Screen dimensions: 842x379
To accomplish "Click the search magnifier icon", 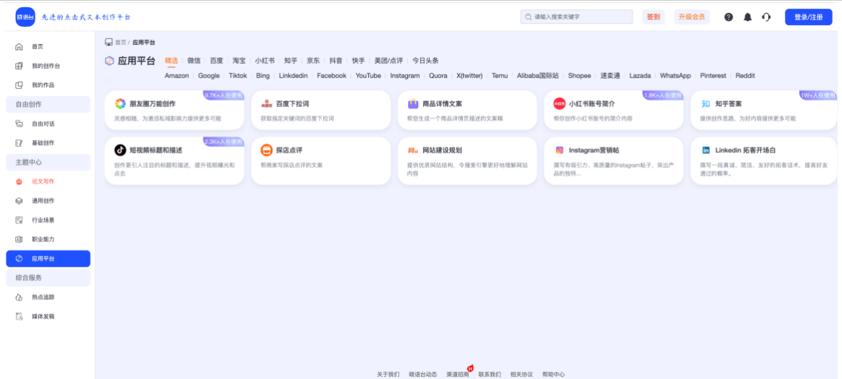I will click(x=528, y=17).
